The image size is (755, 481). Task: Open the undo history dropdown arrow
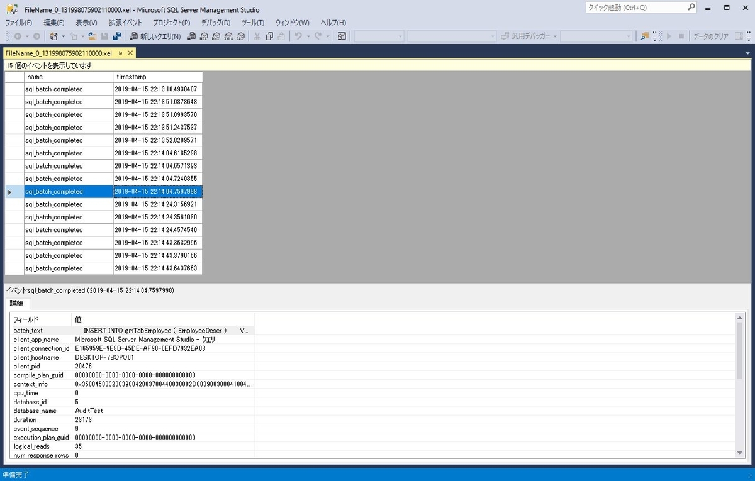click(308, 36)
